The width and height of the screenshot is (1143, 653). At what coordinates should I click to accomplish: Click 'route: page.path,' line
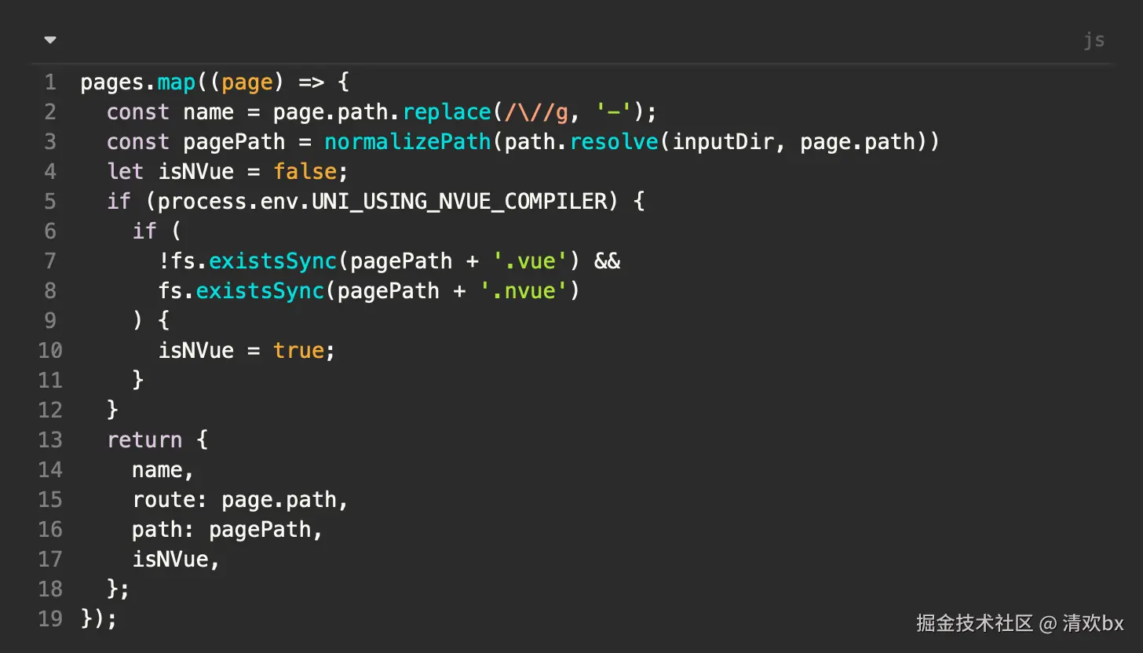click(240, 500)
